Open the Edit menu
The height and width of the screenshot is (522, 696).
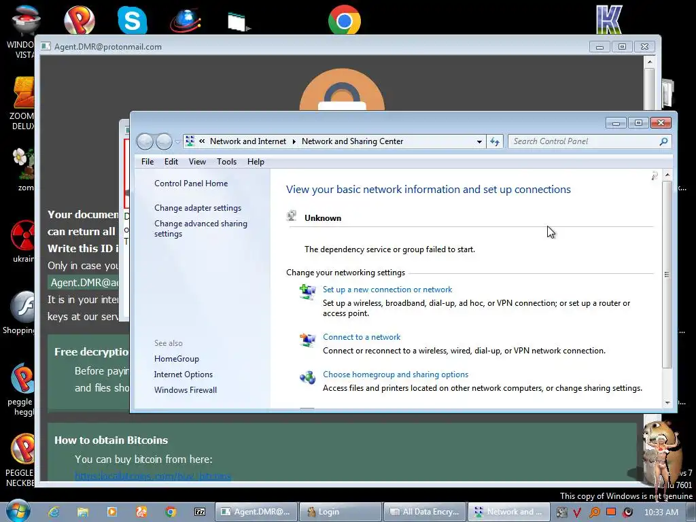pyautogui.click(x=171, y=162)
